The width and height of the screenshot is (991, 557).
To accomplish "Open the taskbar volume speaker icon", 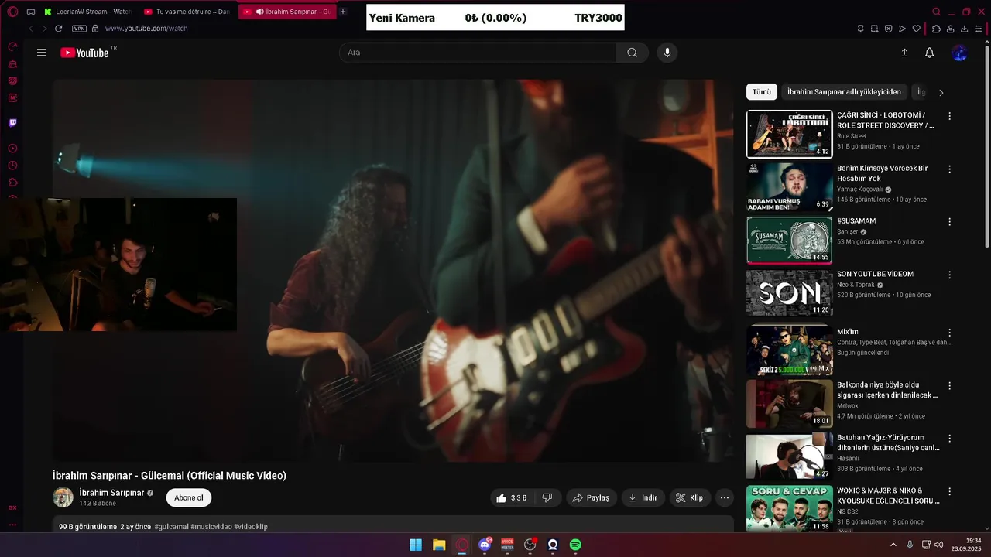I will pos(938,545).
